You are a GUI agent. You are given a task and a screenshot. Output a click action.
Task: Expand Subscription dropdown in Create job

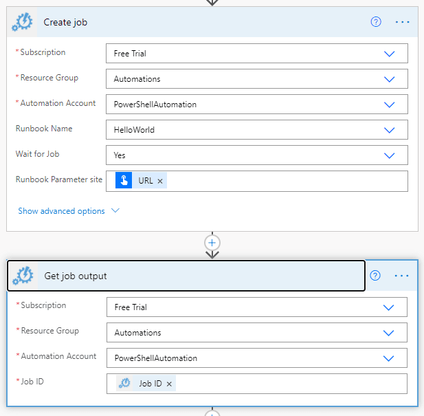coord(390,54)
